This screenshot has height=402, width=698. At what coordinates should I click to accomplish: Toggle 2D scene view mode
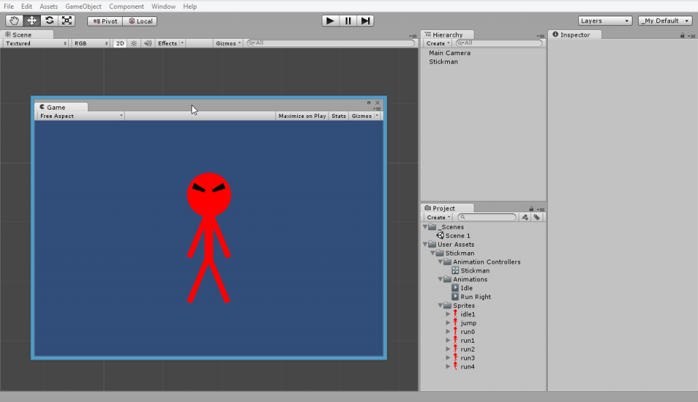(x=120, y=44)
